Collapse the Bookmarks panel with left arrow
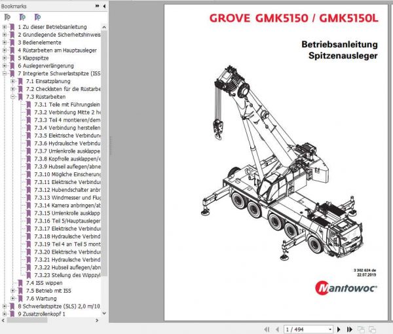Image resolution: width=393 pixels, height=334 pixels. [x=104, y=6]
